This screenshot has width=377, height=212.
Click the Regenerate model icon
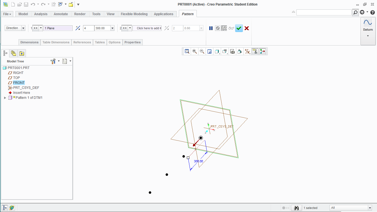(x=54, y=4)
